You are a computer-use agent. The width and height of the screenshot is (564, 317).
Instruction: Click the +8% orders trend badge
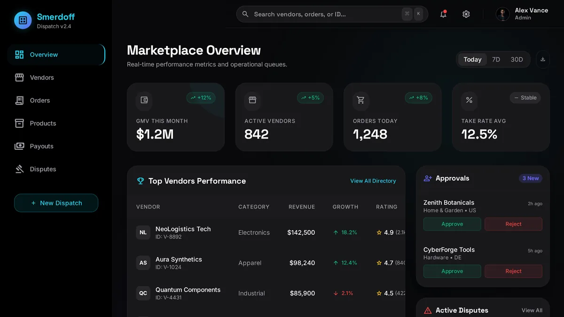point(418,98)
